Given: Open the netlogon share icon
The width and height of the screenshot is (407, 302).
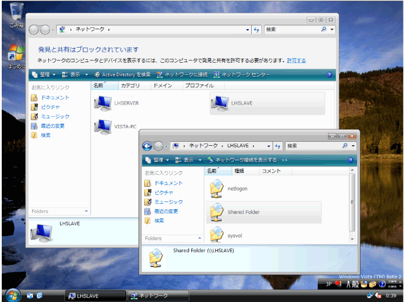Looking at the screenshot, I should (x=216, y=188).
